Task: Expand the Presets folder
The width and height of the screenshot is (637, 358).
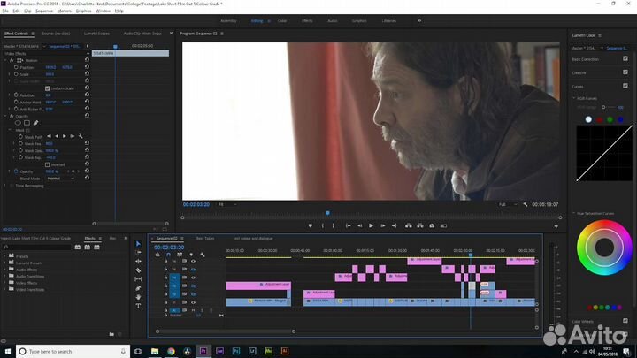Action: click(5, 256)
